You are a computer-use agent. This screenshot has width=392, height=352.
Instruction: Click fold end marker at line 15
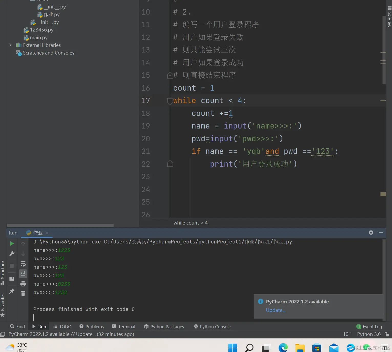click(170, 75)
